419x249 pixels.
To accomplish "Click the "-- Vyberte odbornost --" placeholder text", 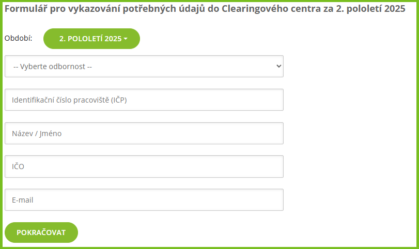I will (x=53, y=67).
